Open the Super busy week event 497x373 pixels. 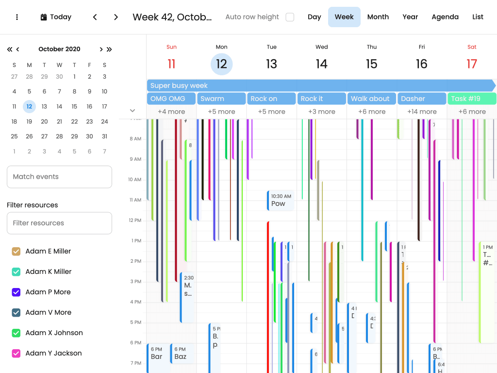tap(320, 85)
